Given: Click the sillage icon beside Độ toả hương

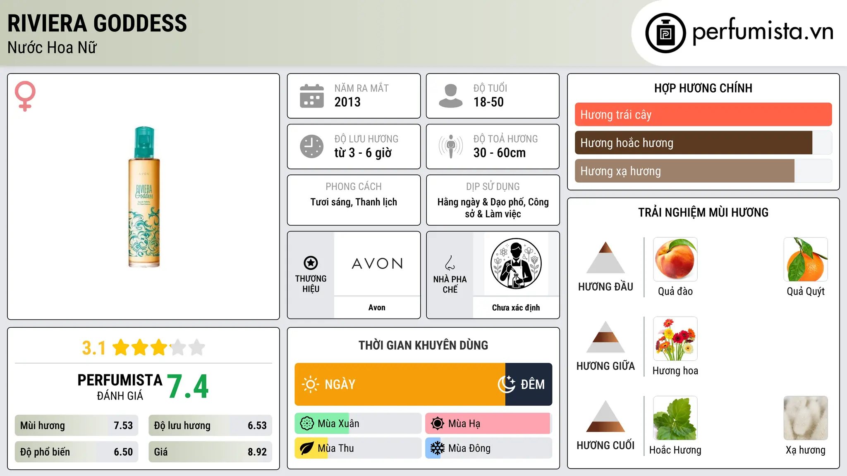Looking at the screenshot, I should [450, 146].
